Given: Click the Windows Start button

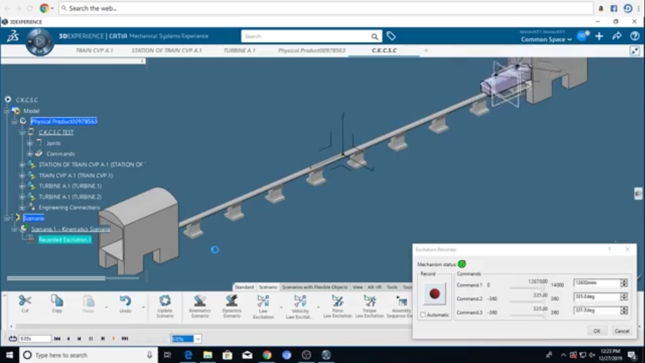Looking at the screenshot, I should 9,355.
